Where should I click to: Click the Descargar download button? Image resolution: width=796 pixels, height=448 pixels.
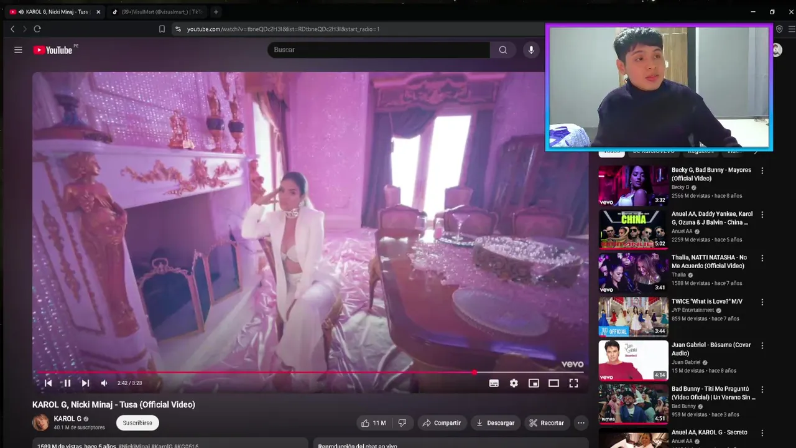[x=495, y=423]
